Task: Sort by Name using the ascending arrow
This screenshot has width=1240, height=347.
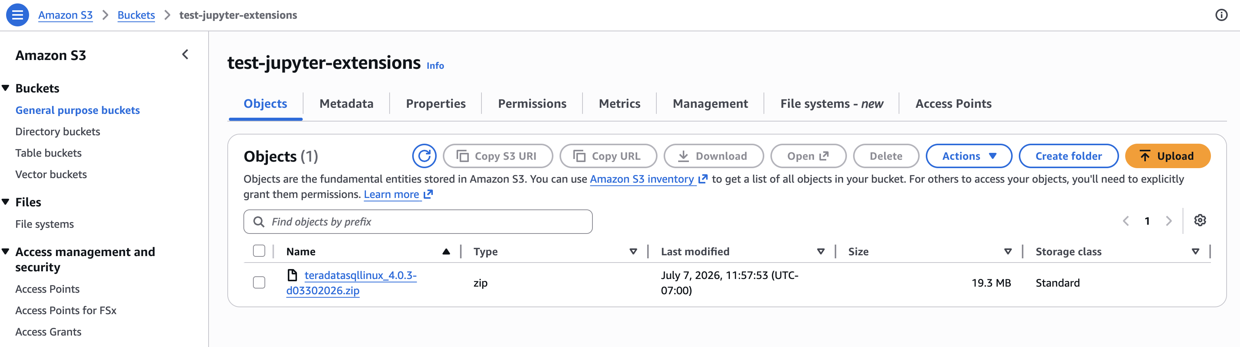Action: pos(446,251)
